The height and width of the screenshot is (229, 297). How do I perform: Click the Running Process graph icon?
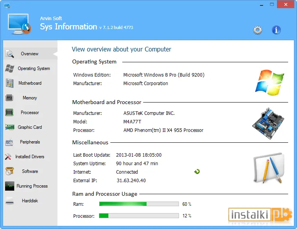pos(10,186)
